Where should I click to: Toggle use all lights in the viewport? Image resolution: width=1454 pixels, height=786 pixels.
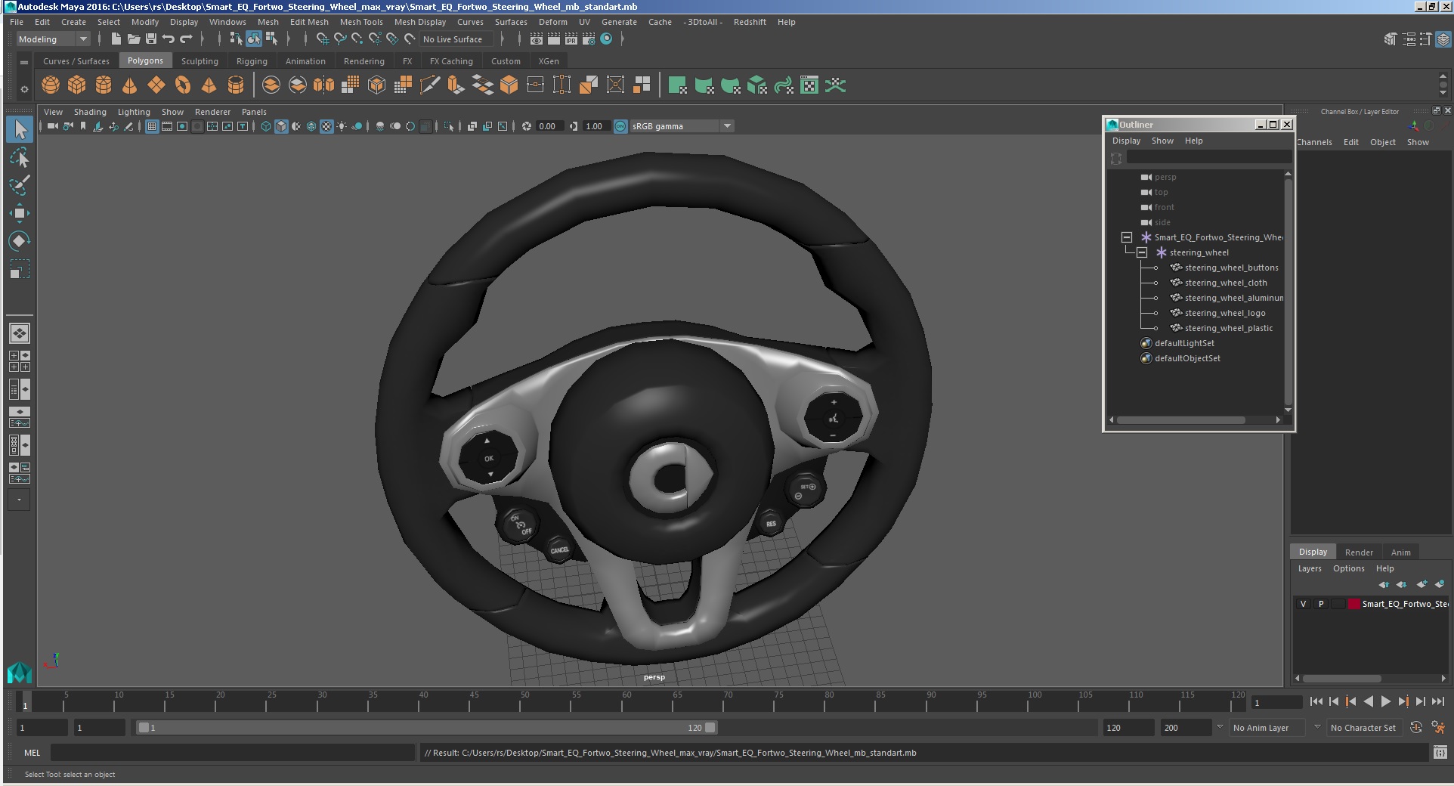point(342,126)
